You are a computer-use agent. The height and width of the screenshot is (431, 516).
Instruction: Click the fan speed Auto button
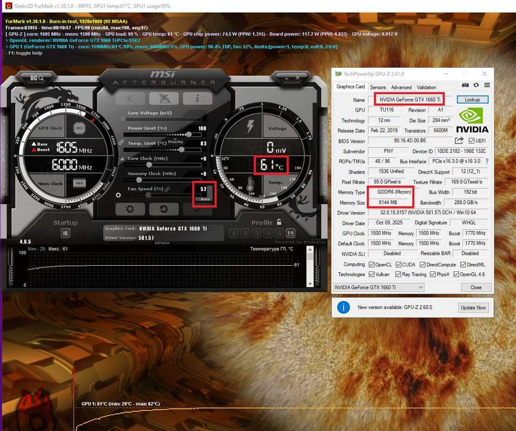click(205, 199)
